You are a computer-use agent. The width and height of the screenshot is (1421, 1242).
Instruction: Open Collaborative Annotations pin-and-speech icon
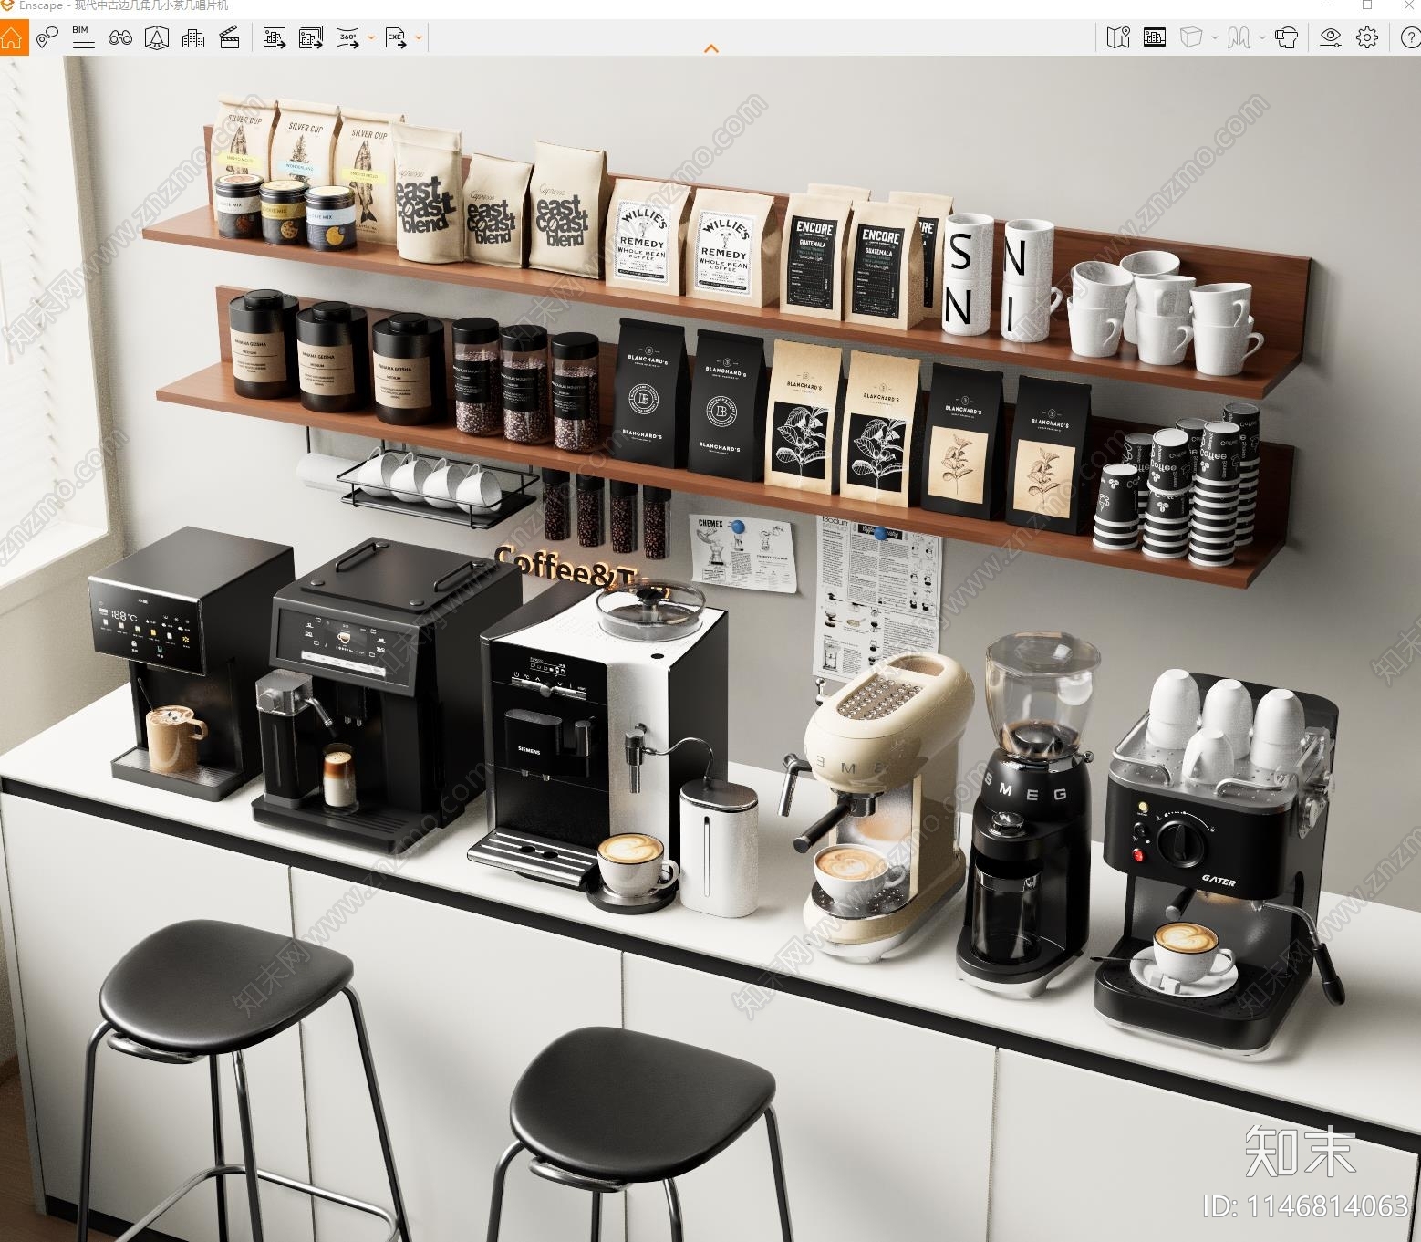tap(47, 38)
